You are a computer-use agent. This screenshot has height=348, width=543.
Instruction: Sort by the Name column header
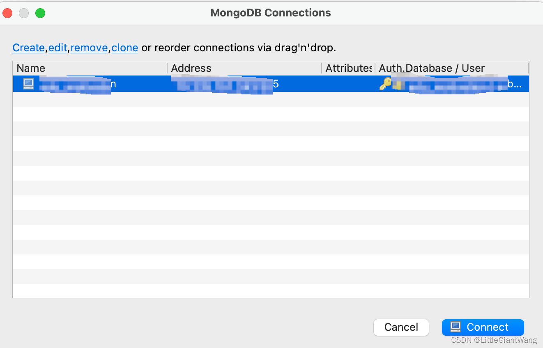(90, 68)
